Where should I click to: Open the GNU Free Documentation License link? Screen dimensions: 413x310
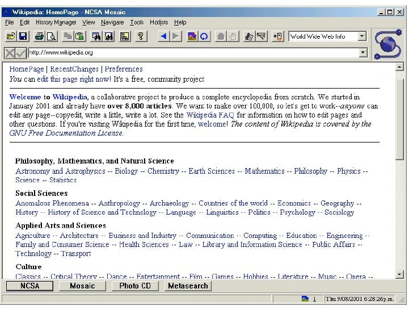click(66, 133)
